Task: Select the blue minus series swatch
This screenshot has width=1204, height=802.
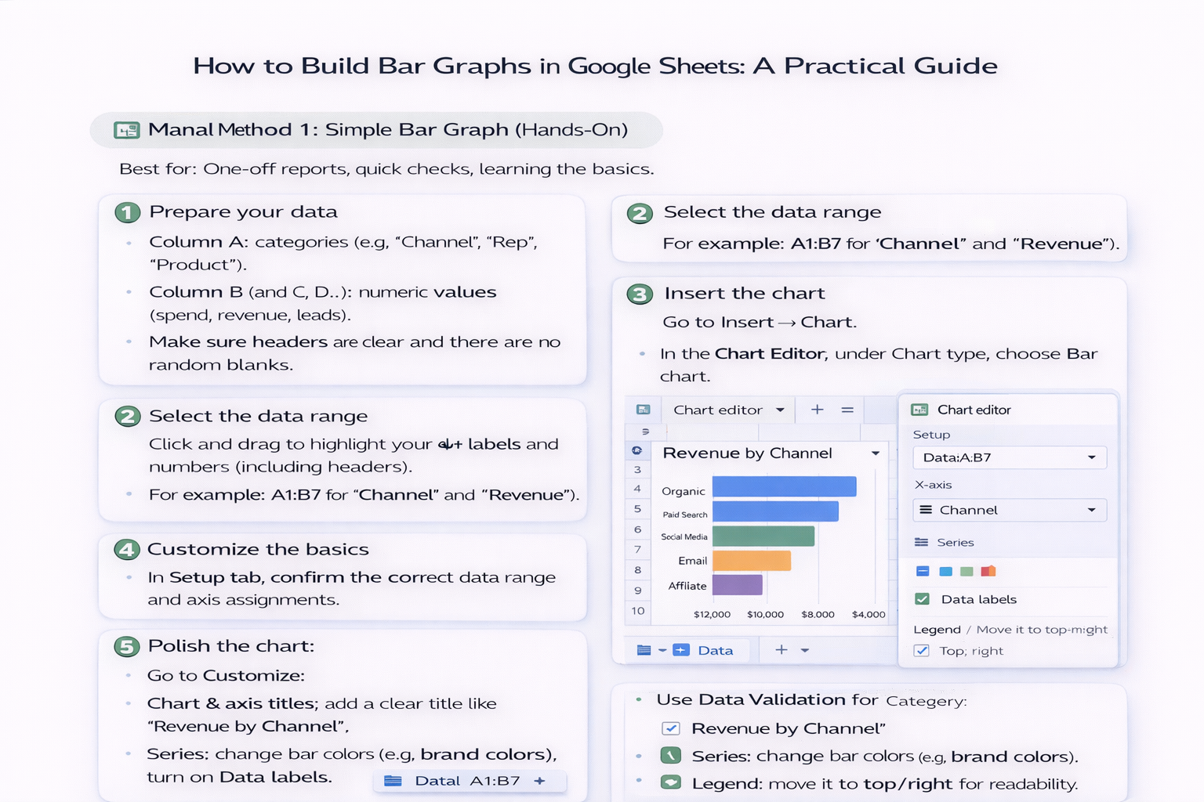Action: [923, 571]
